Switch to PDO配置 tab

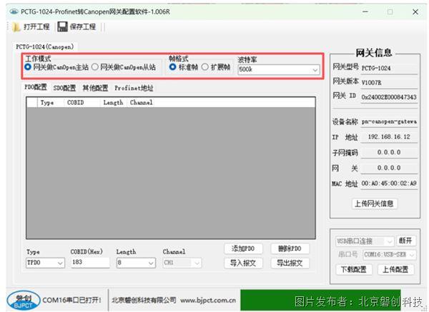(x=36, y=87)
